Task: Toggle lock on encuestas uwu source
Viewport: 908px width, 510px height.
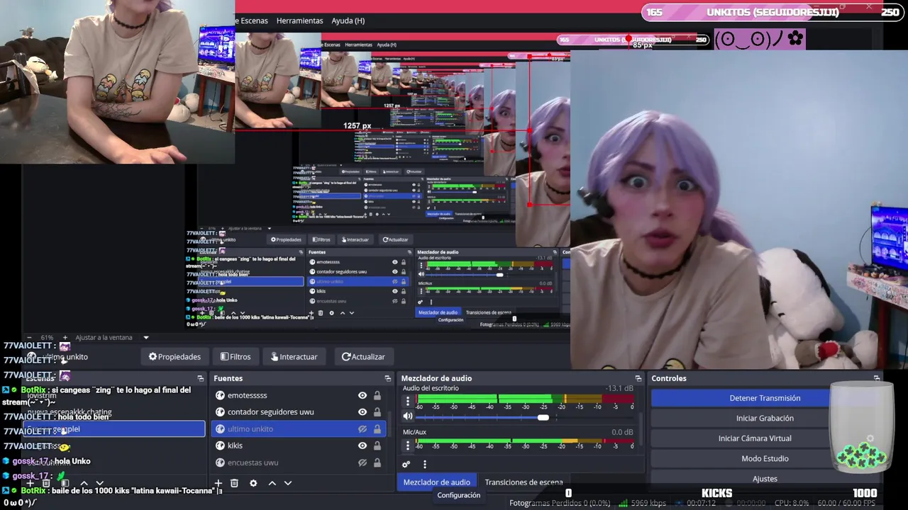Action: click(377, 463)
